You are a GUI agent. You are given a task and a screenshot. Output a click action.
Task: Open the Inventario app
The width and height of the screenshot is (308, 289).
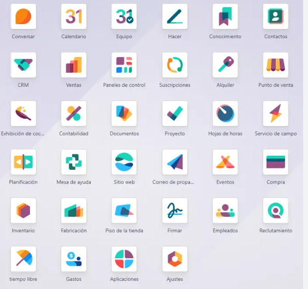(23, 210)
